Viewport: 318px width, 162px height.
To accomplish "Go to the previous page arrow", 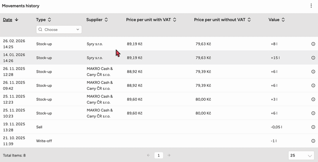I will (148, 156).
